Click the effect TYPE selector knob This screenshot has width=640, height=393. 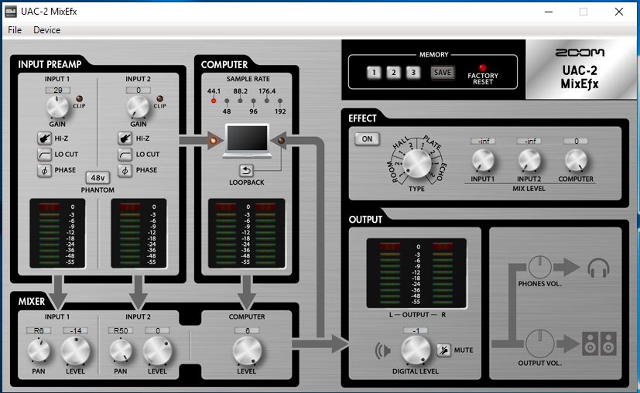[416, 163]
